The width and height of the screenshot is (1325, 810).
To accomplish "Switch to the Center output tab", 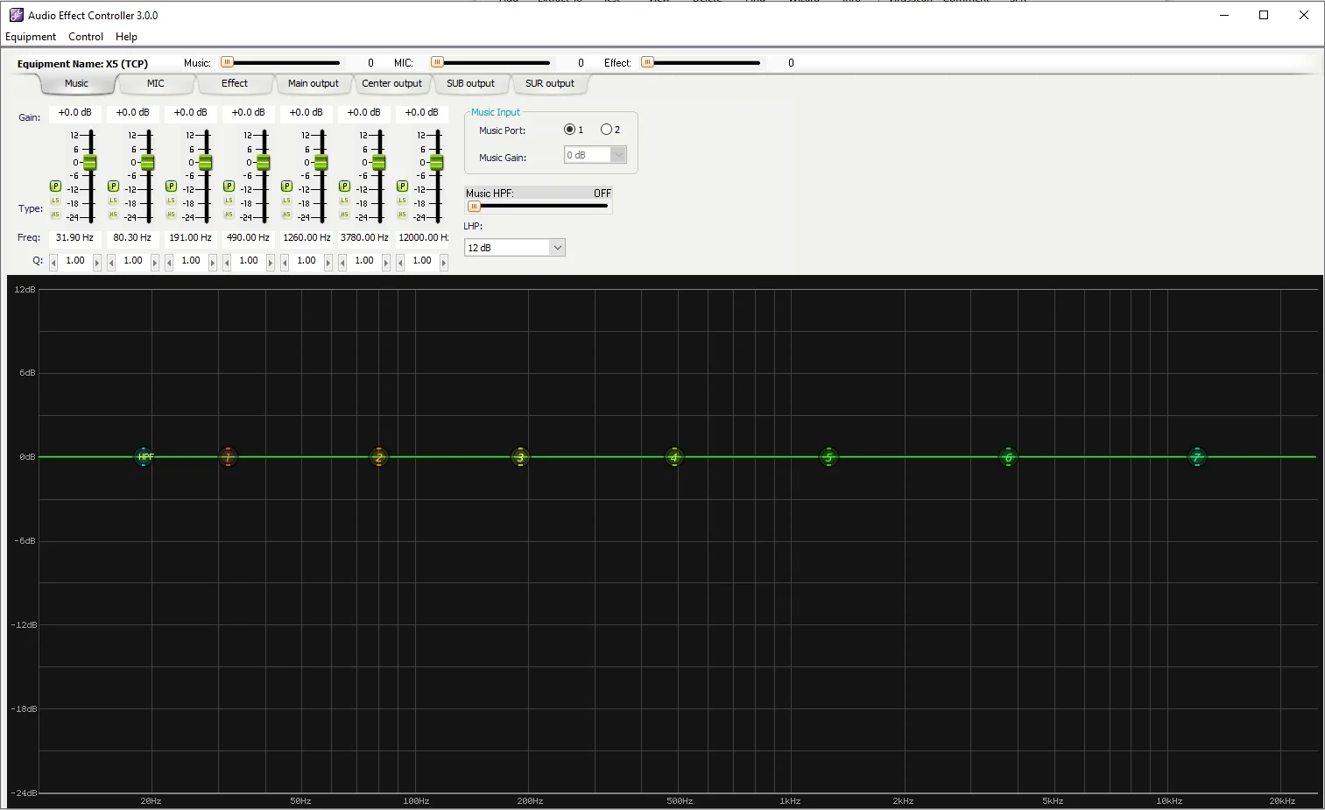I will pos(392,84).
